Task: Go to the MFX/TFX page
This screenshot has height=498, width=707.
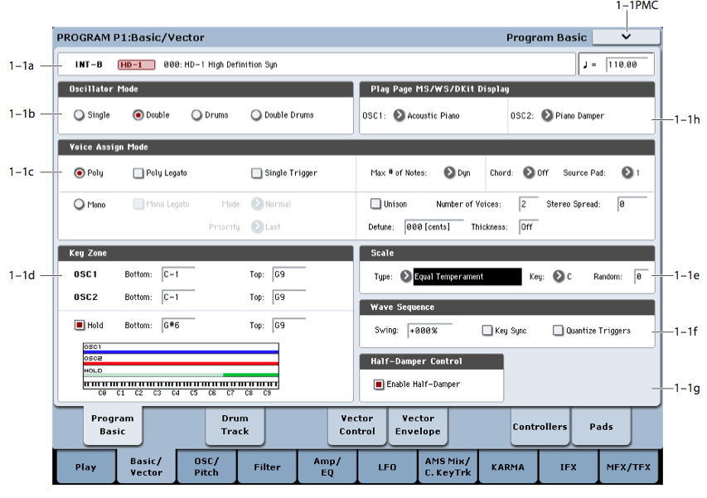Action: (x=629, y=467)
